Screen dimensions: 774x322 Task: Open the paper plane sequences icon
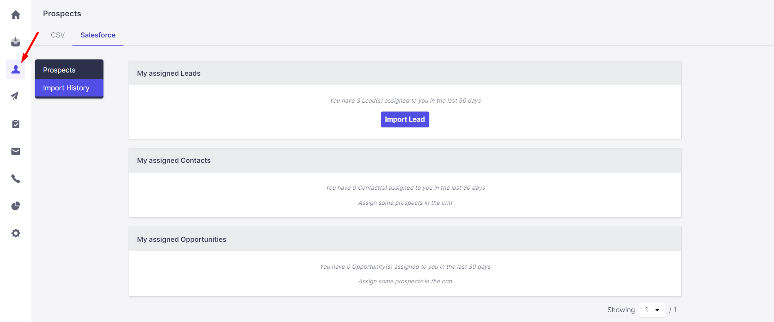[x=15, y=96]
